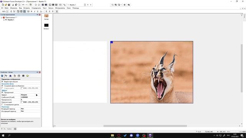Pin the application tree panel
246x138 pixels.
pyautogui.click(x=37, y=15)
